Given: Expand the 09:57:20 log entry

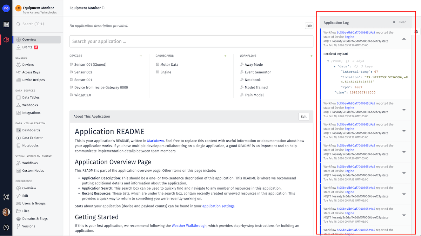Looking at the screenshot, I should [x=404, y=152].
